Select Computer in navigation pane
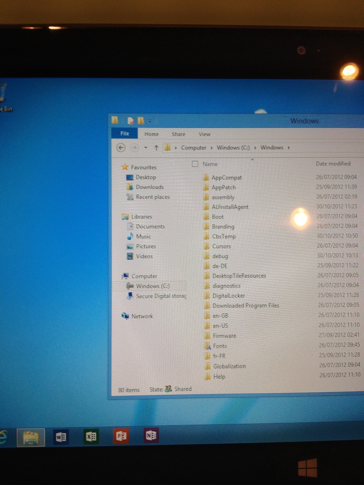364x485 pixels. pos(144,276)
